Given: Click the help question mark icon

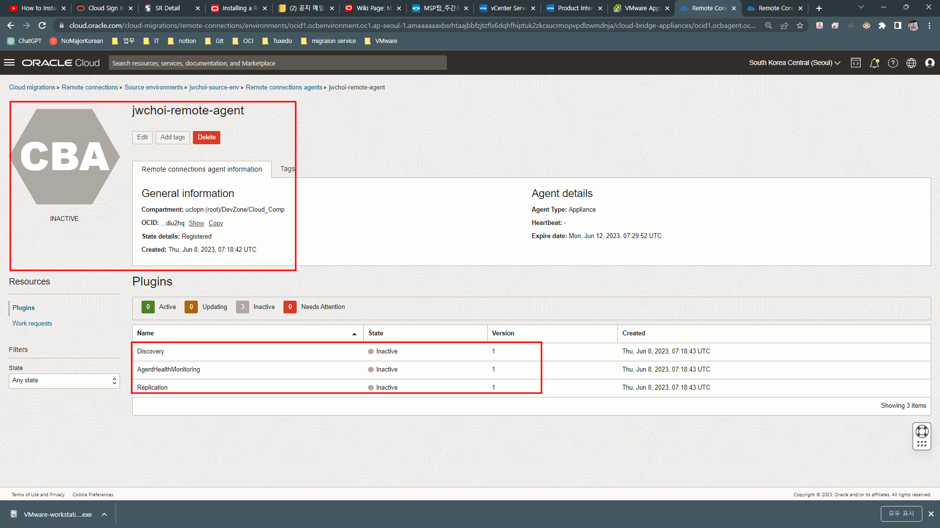Looking at the screenshot, I should coord(893,63).
